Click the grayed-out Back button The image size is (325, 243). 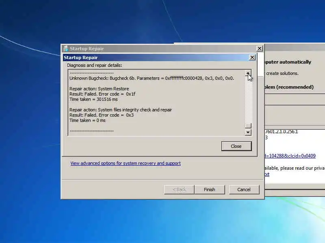point(179,190)
